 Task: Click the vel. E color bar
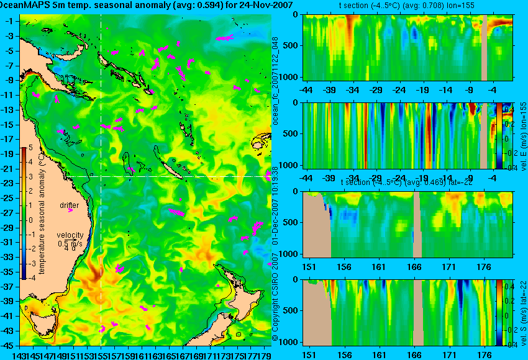[499, 135]
